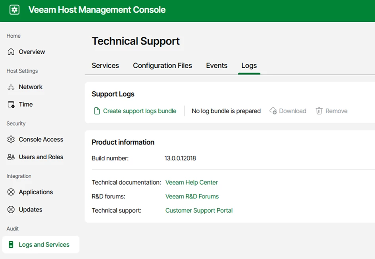Click the Veeam logo icon in header
The image size is (375, 259).
[x=14, y=10]
